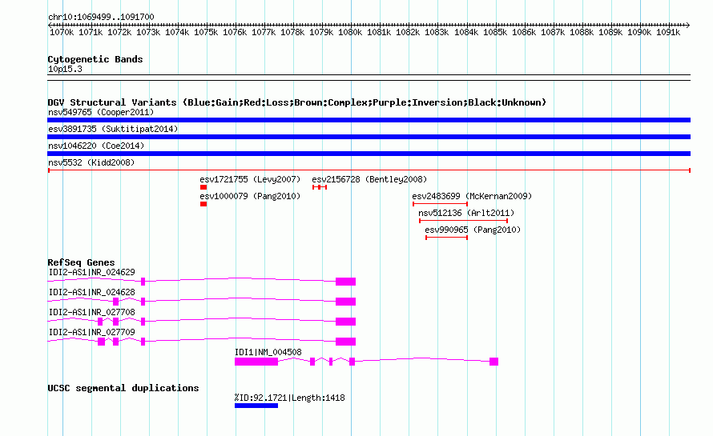
Task: Click the blue gain bar under esv3891735
Action: pyautogui.click(x=369, y=137)
